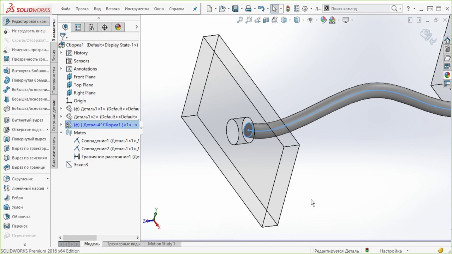Switch to the Motion Study 1 tab

click(161, 244)
